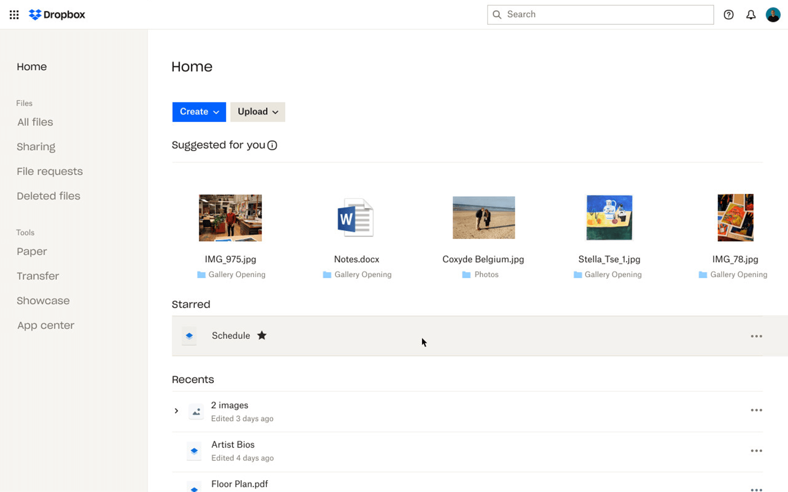788x492 pixels.
Task: Click the Stella_Tse_1.jpg file name
Action: [609, 259]
